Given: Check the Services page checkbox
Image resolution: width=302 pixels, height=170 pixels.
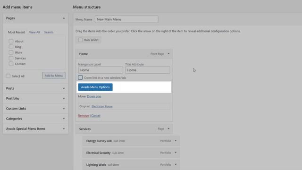Looking at the screenshot, I should [11, 58].
